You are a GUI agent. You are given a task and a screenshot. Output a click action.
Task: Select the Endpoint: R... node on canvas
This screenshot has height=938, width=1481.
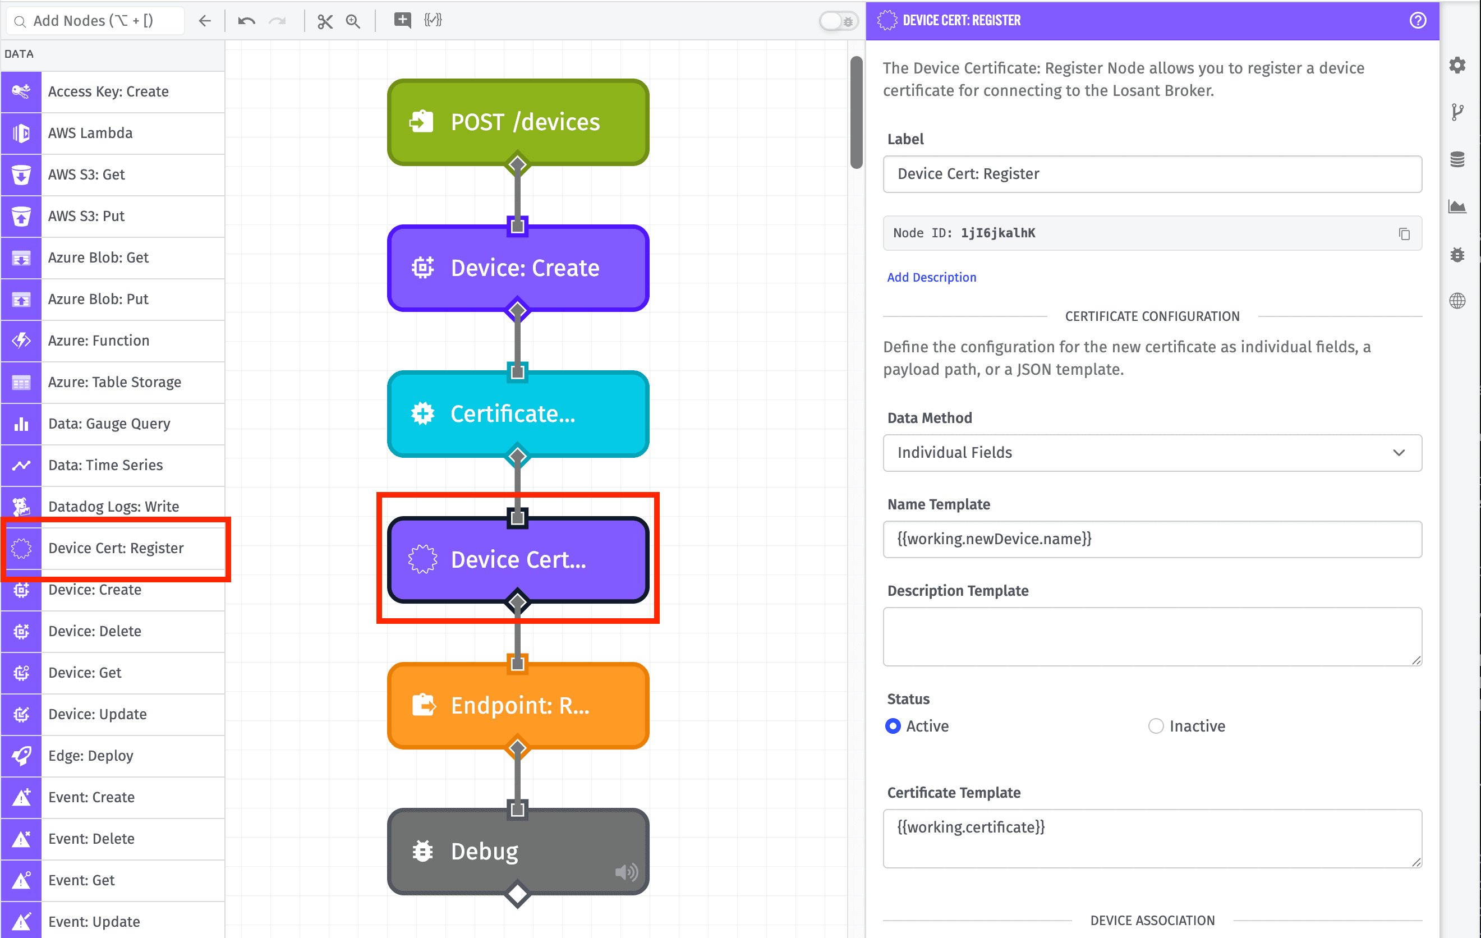coord(518,706)
